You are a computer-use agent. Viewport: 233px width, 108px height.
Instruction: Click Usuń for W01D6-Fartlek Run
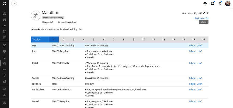tap(199, 89)
